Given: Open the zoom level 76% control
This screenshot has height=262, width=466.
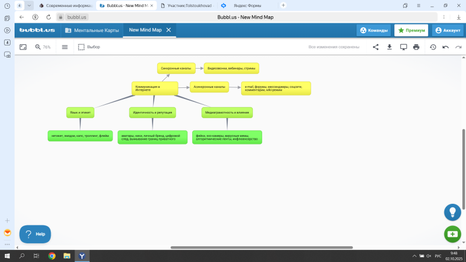Looking at the screenshot, I should [x=43, y=47].
